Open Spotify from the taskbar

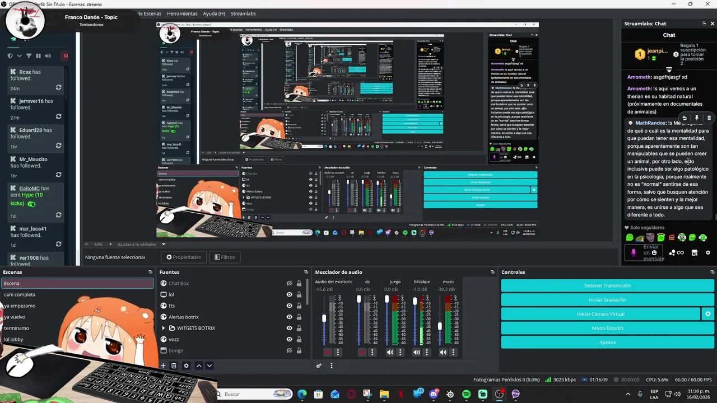pyautogui.click(x=467, y=394)
